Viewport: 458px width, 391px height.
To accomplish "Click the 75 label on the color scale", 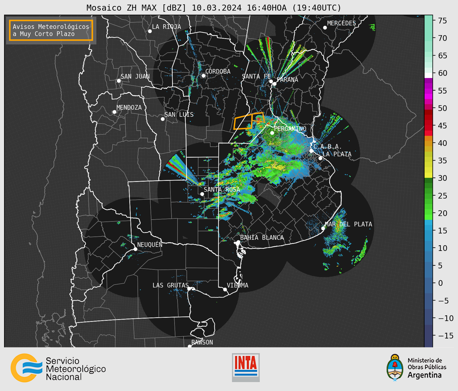I will (x=442, y=21).
